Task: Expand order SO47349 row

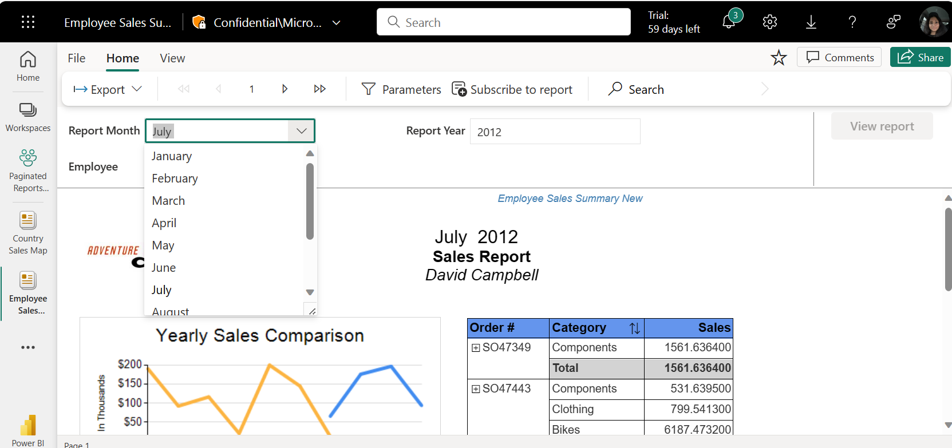Action: pyautogui.click(x=476, y=348)
